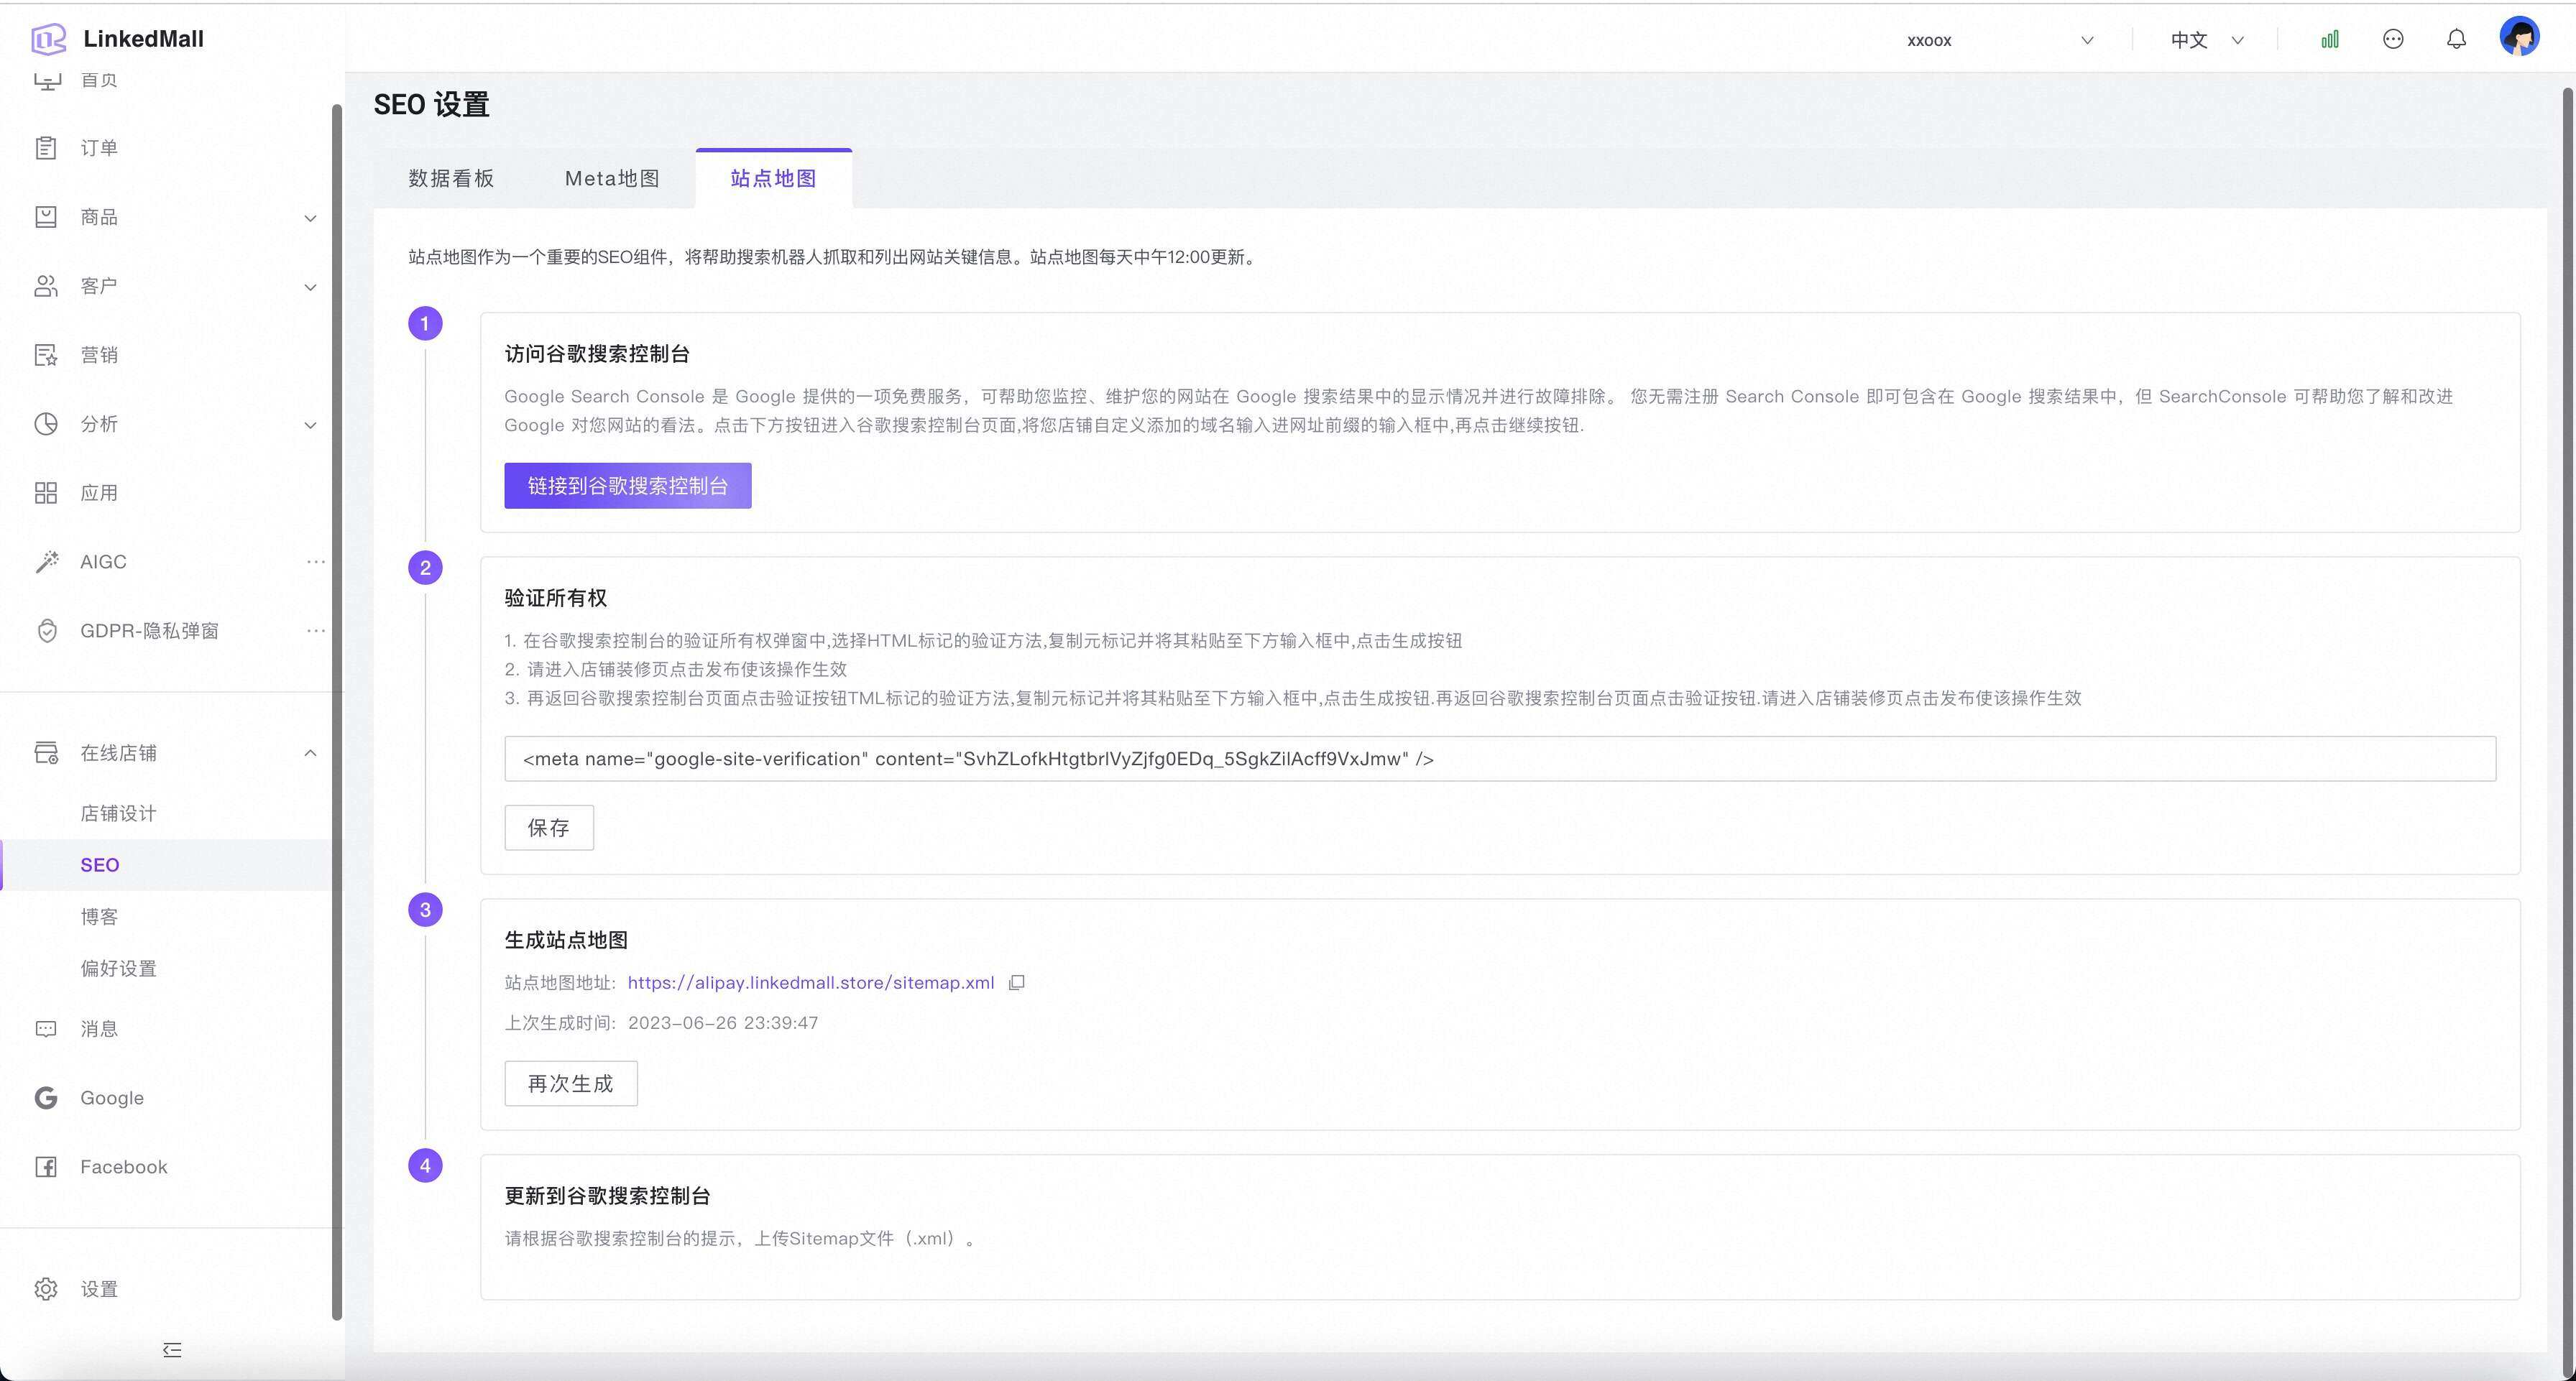Expand the 客户 customers submenu
Viewport: 2576px width, 1381px height.
click(310, 287)
